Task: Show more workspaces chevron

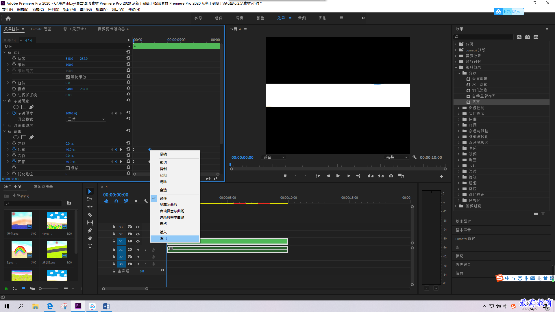Action: pos(363,18)
